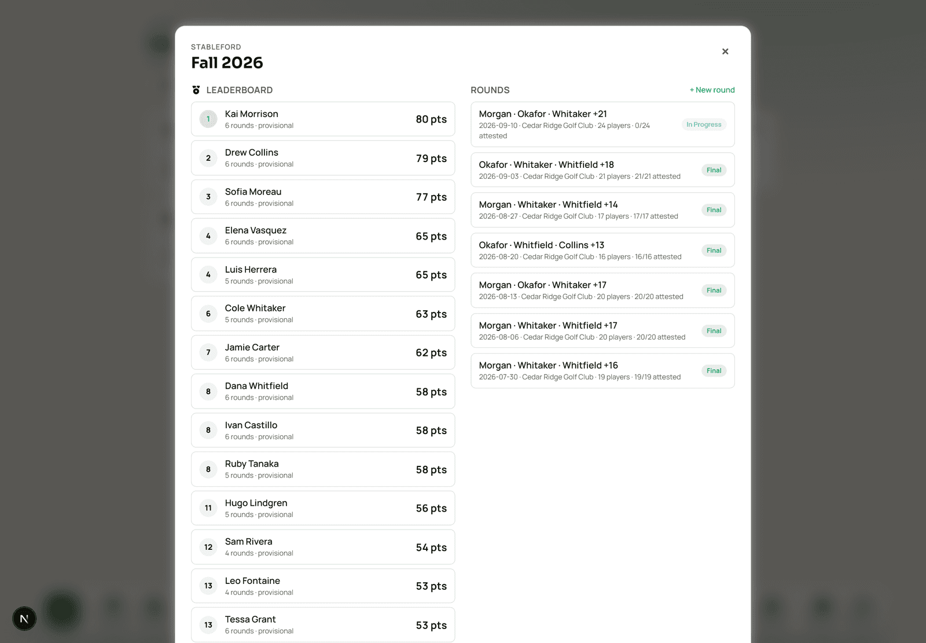Open the 2026-08-06 round Morgan · Whitaker · Whitfield +17

coord(602,330)
